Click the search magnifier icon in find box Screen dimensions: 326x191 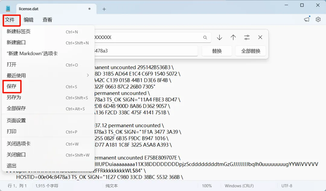(x=205, y=38)
